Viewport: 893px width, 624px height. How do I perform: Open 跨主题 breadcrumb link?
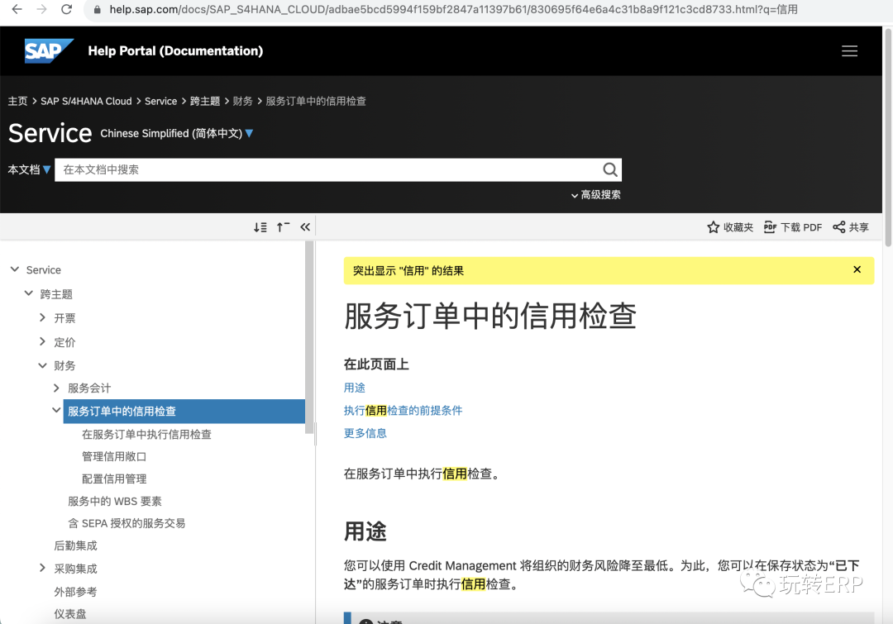point(205,102)
